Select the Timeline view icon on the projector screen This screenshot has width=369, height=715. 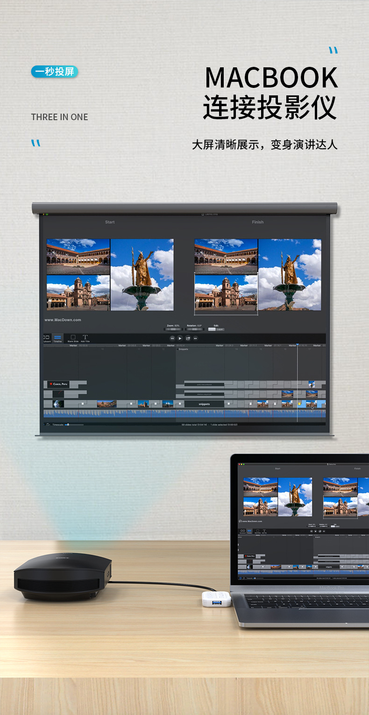(57, 338)
